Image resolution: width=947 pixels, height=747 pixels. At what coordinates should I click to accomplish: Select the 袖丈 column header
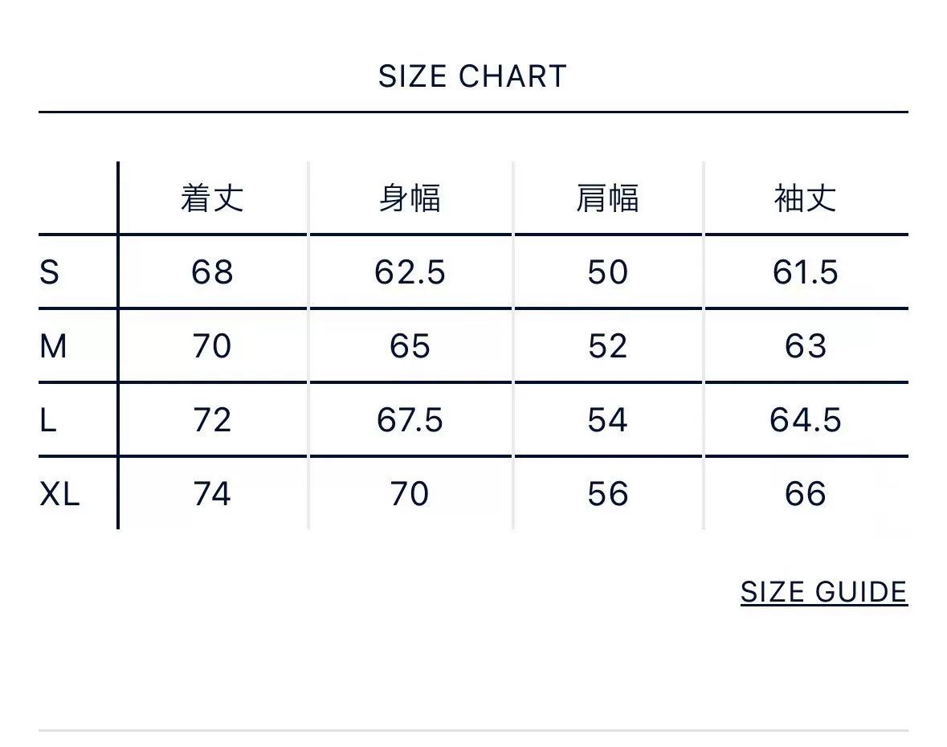tap(806, 198)
